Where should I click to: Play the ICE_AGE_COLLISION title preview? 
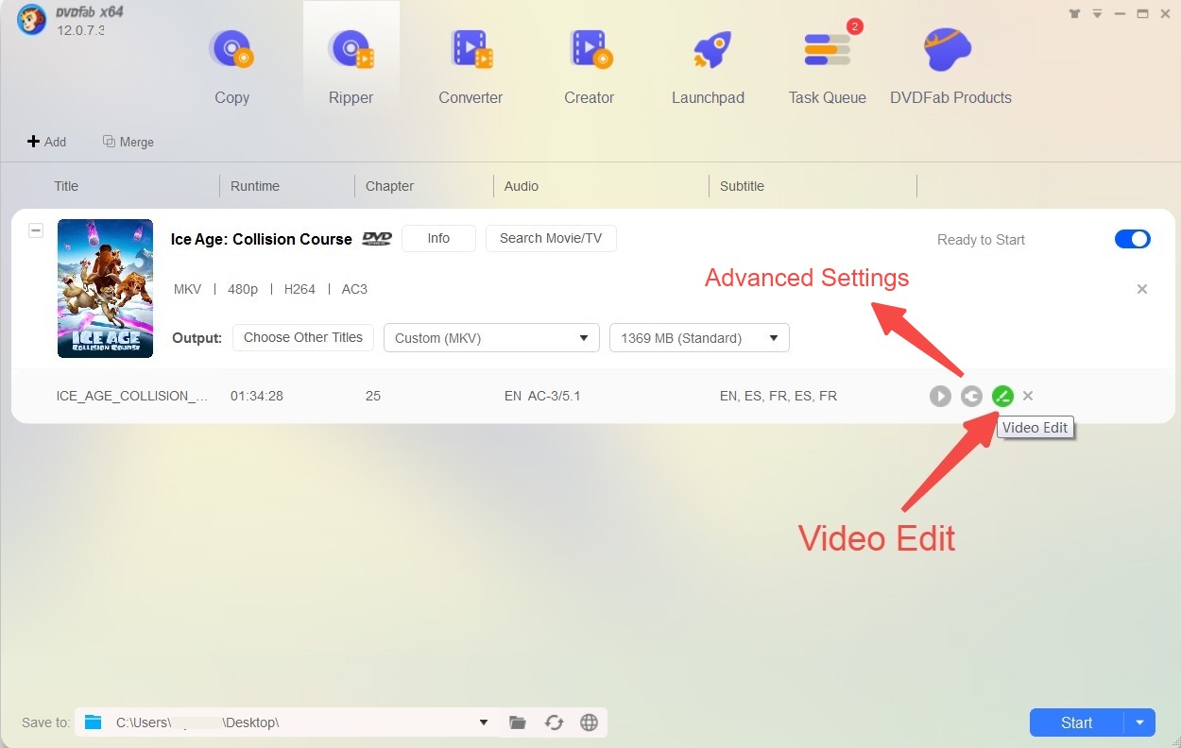tap(940, 396)
